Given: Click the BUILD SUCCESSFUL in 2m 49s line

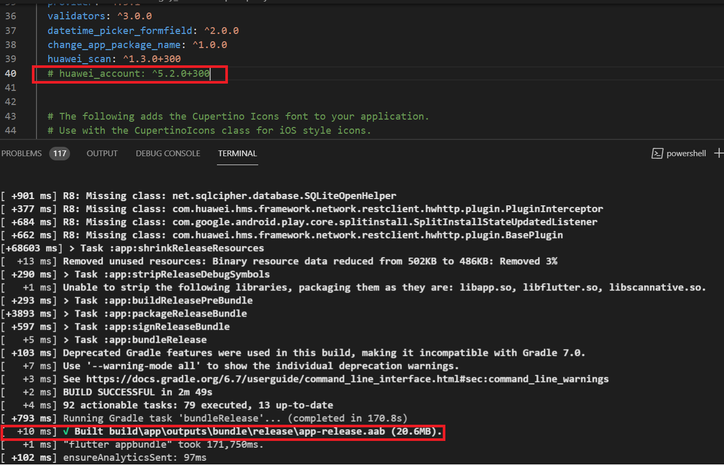Looking at the screenshot, I should [107, 392].
